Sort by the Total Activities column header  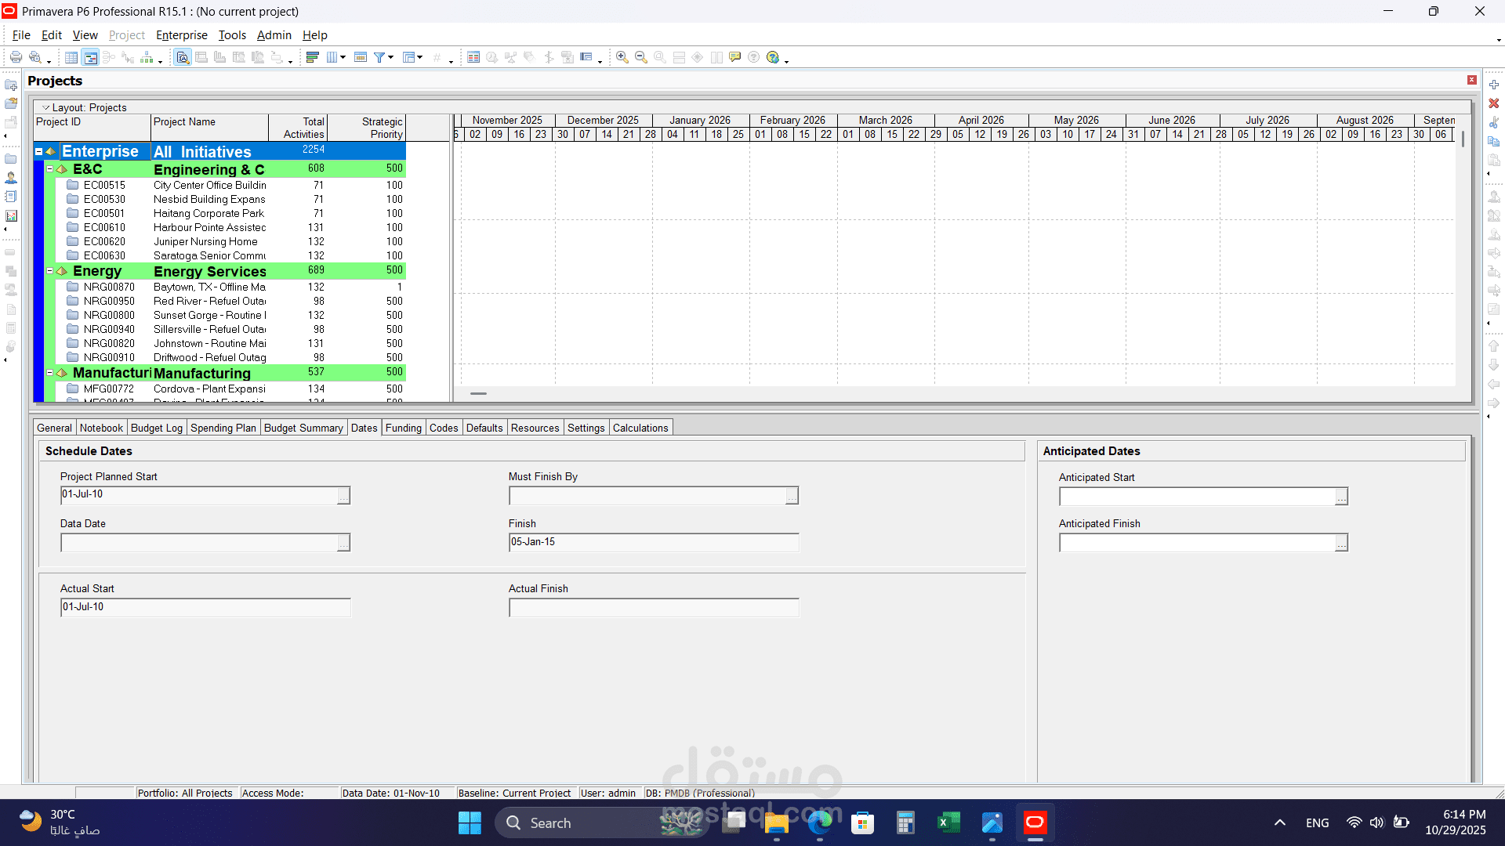pos(298,128)
